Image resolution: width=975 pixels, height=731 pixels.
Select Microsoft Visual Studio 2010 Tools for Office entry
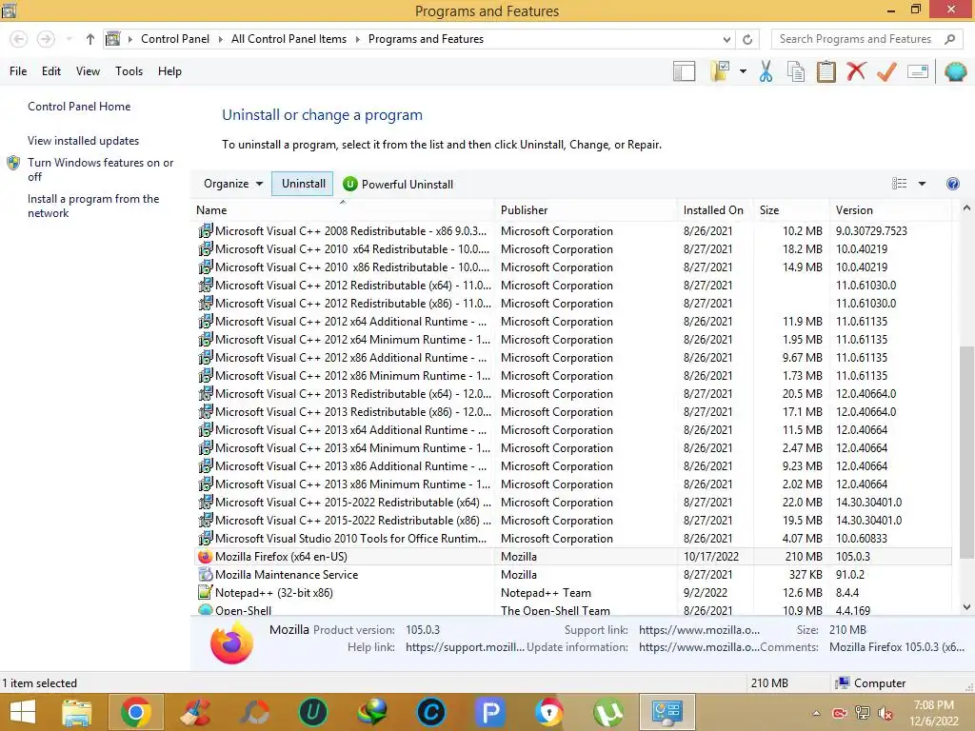pyautogui.click(x=571, y=539)
